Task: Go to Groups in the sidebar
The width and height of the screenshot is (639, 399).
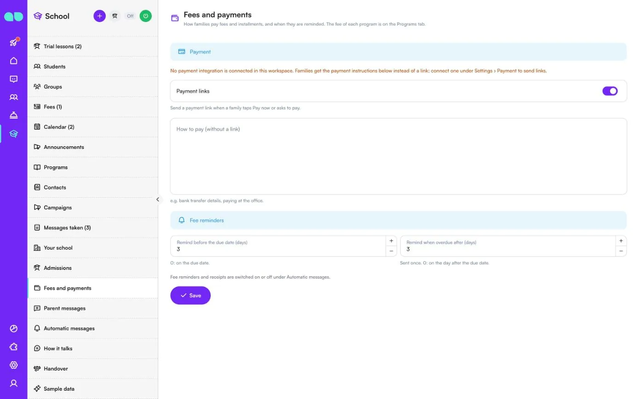Action: point(93,87)
